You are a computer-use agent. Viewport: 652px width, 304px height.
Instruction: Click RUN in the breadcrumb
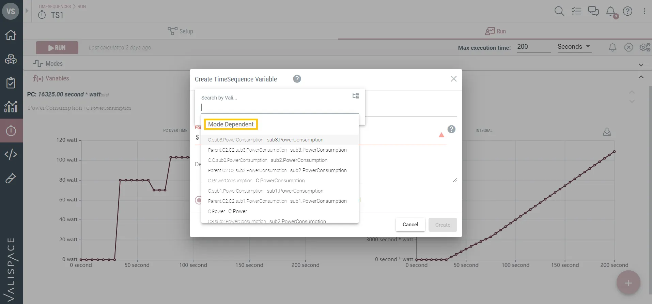pyautogui.click(x=82, y=6)
